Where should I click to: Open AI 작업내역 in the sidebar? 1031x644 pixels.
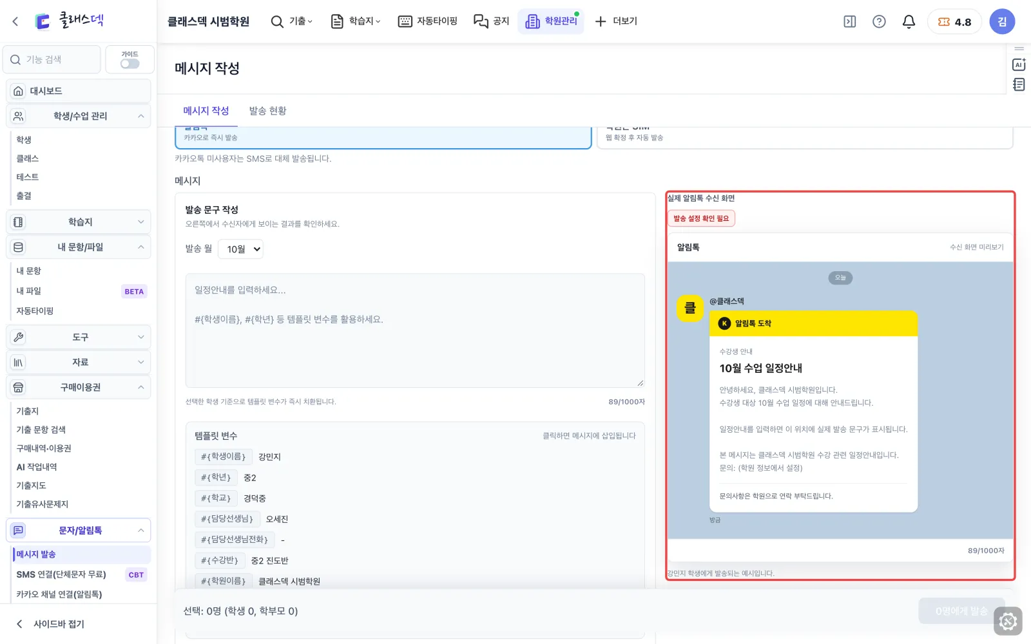(x=37, y=467)
